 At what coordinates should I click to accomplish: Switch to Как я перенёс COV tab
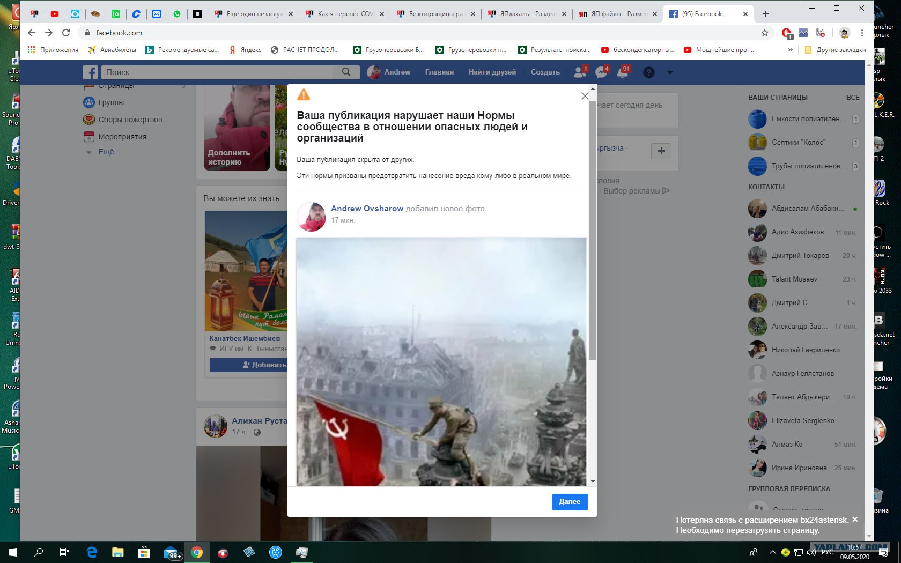click(x=344, y=14)
